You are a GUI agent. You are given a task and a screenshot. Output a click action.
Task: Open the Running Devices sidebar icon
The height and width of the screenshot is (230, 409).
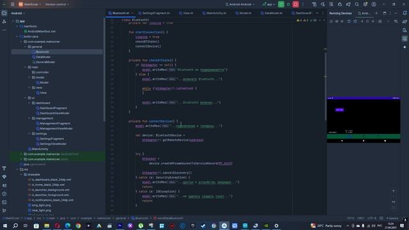pos(405,38)
